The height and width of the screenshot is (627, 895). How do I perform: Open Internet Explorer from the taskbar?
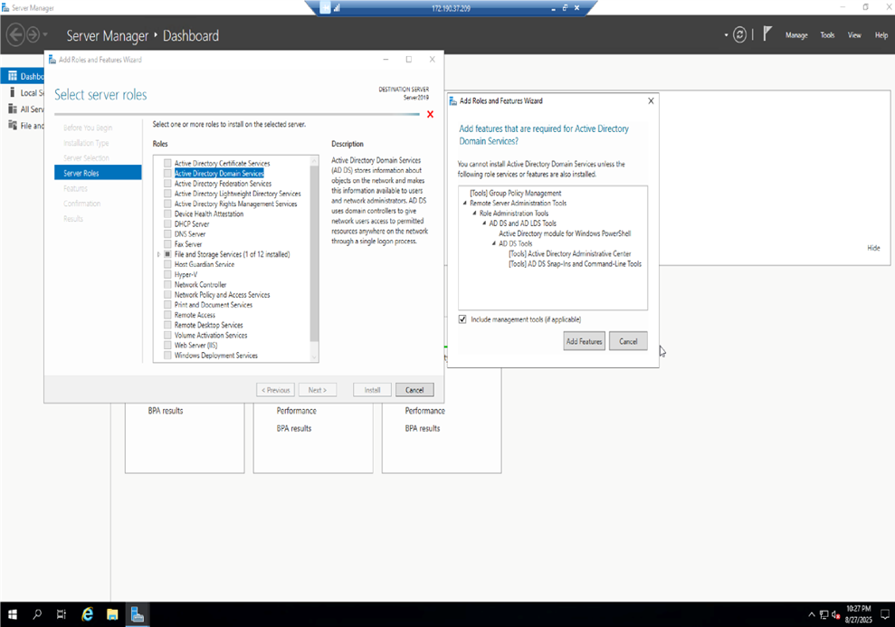(88, 614)
